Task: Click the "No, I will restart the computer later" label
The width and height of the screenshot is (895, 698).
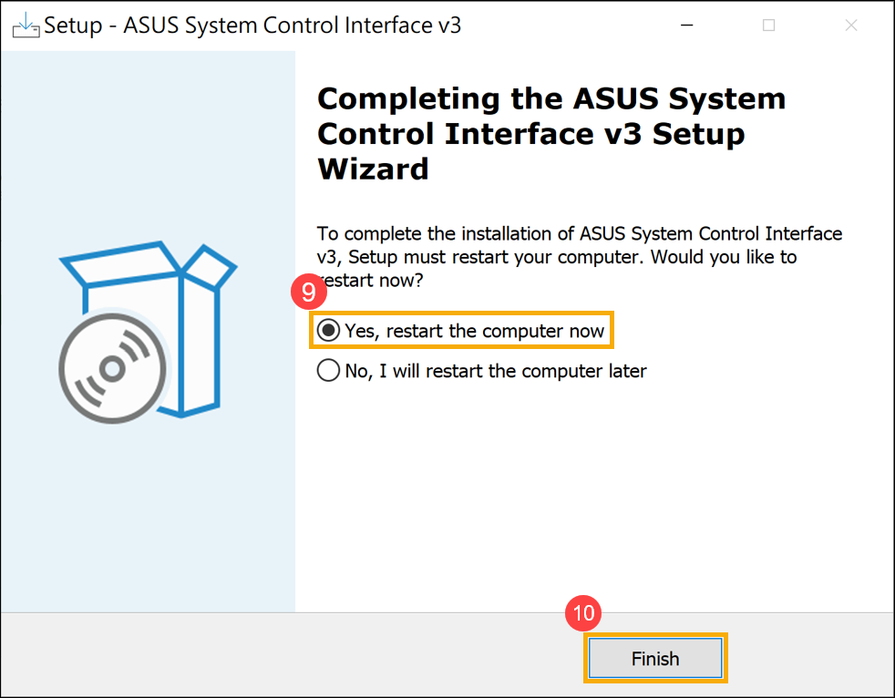Action: [495, 371]
